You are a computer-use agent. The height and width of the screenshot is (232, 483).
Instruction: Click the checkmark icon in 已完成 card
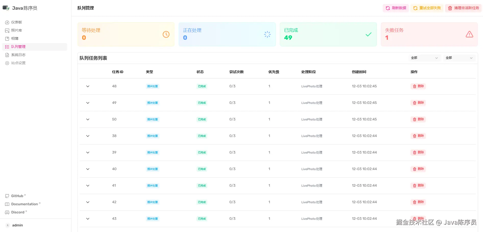click(368, 34)
